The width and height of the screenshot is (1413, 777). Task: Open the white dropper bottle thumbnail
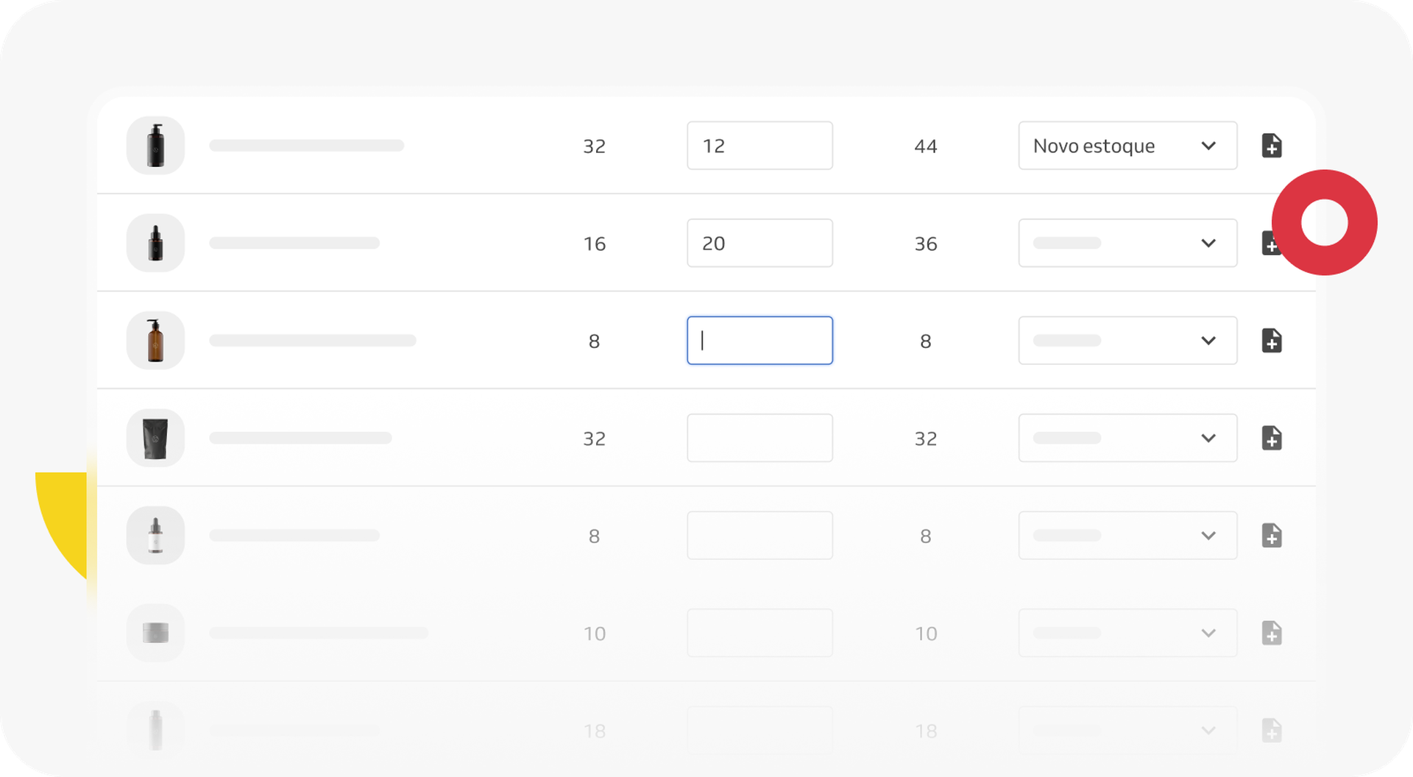pyautogui.click(x=155, y=536)
